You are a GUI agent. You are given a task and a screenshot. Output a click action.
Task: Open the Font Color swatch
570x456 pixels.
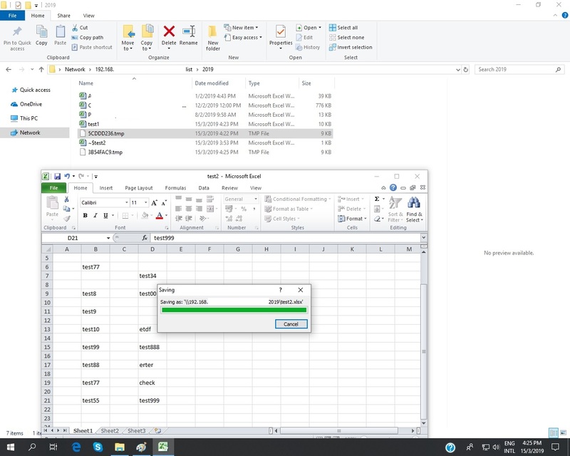[x=160, y=215]
